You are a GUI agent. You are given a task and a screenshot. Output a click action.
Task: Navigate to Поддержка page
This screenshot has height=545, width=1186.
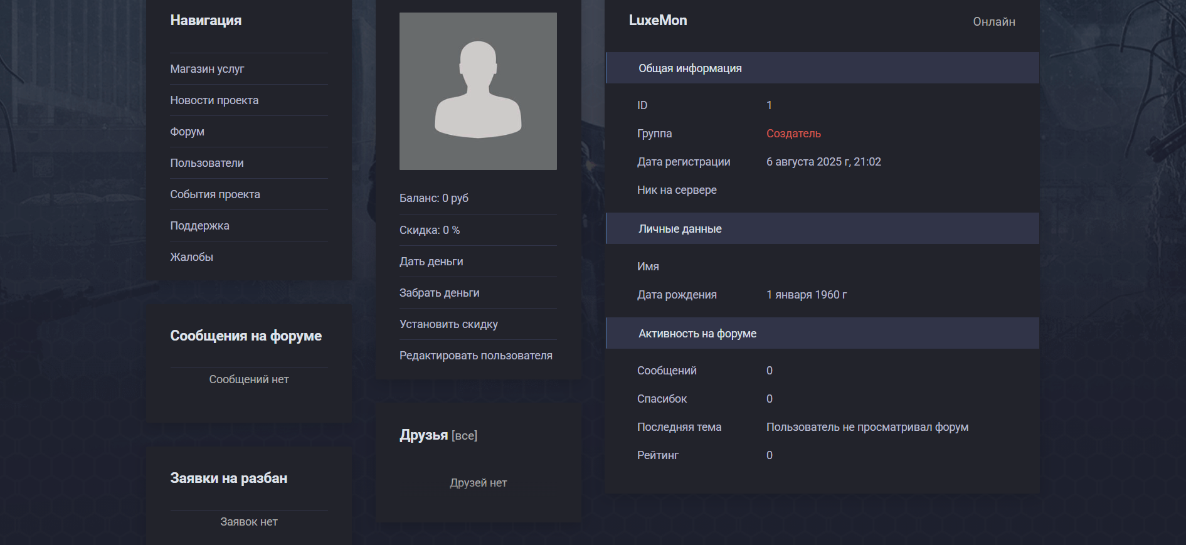click(199, 226)
